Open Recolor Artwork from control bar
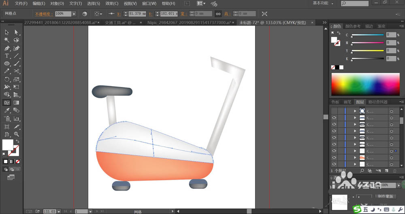Screen dimensions: 405x214 85,14
